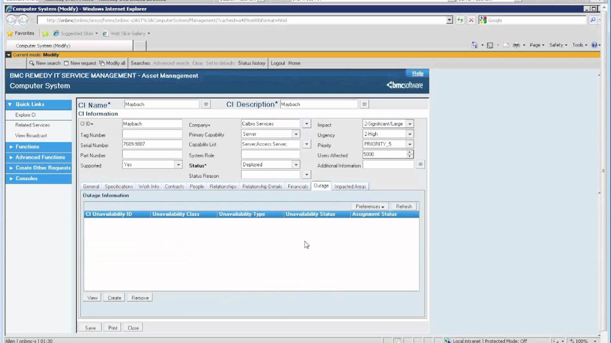The image size is (611, 343).
Task: Click the Home page house icon
Action: pos(474,45)
